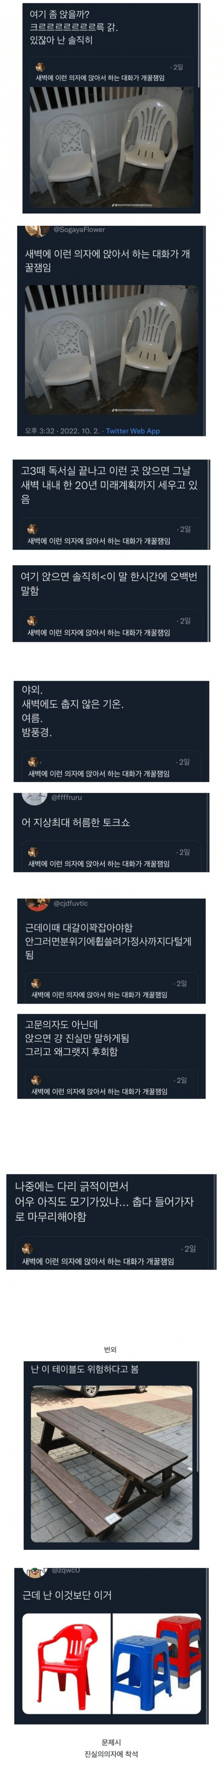The width and height of the screenshot is (222, 1768).
Task: Click the @ffffruru username
Action: (67, 798)
